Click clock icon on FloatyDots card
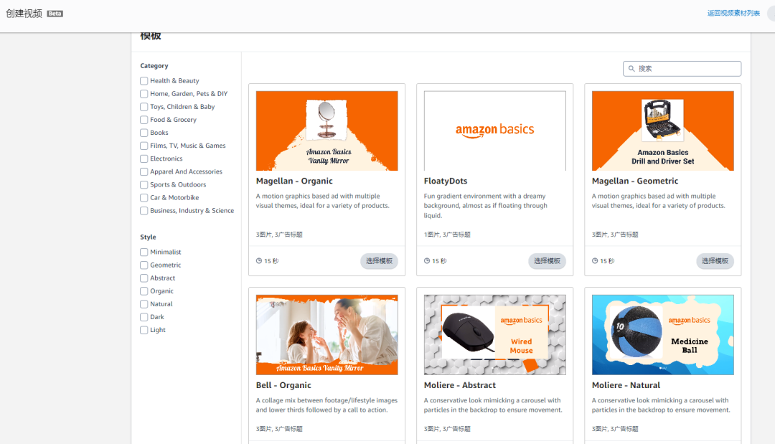Screen dimensions: 775x444 tap(427, 261)
